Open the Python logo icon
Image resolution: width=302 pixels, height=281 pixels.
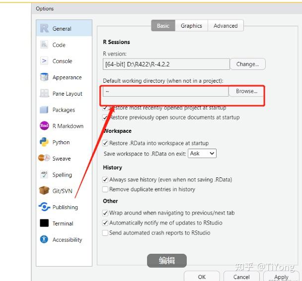44,142
